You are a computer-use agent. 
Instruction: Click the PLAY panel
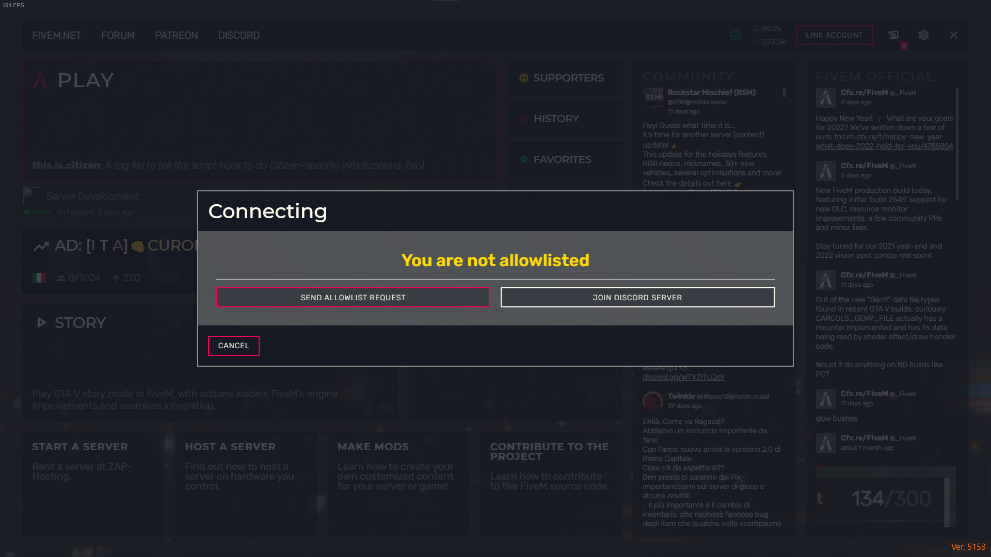[x=261, y=121]
